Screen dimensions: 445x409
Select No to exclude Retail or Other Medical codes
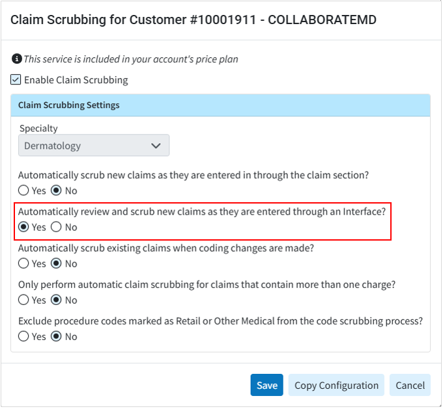pos(57,336)
